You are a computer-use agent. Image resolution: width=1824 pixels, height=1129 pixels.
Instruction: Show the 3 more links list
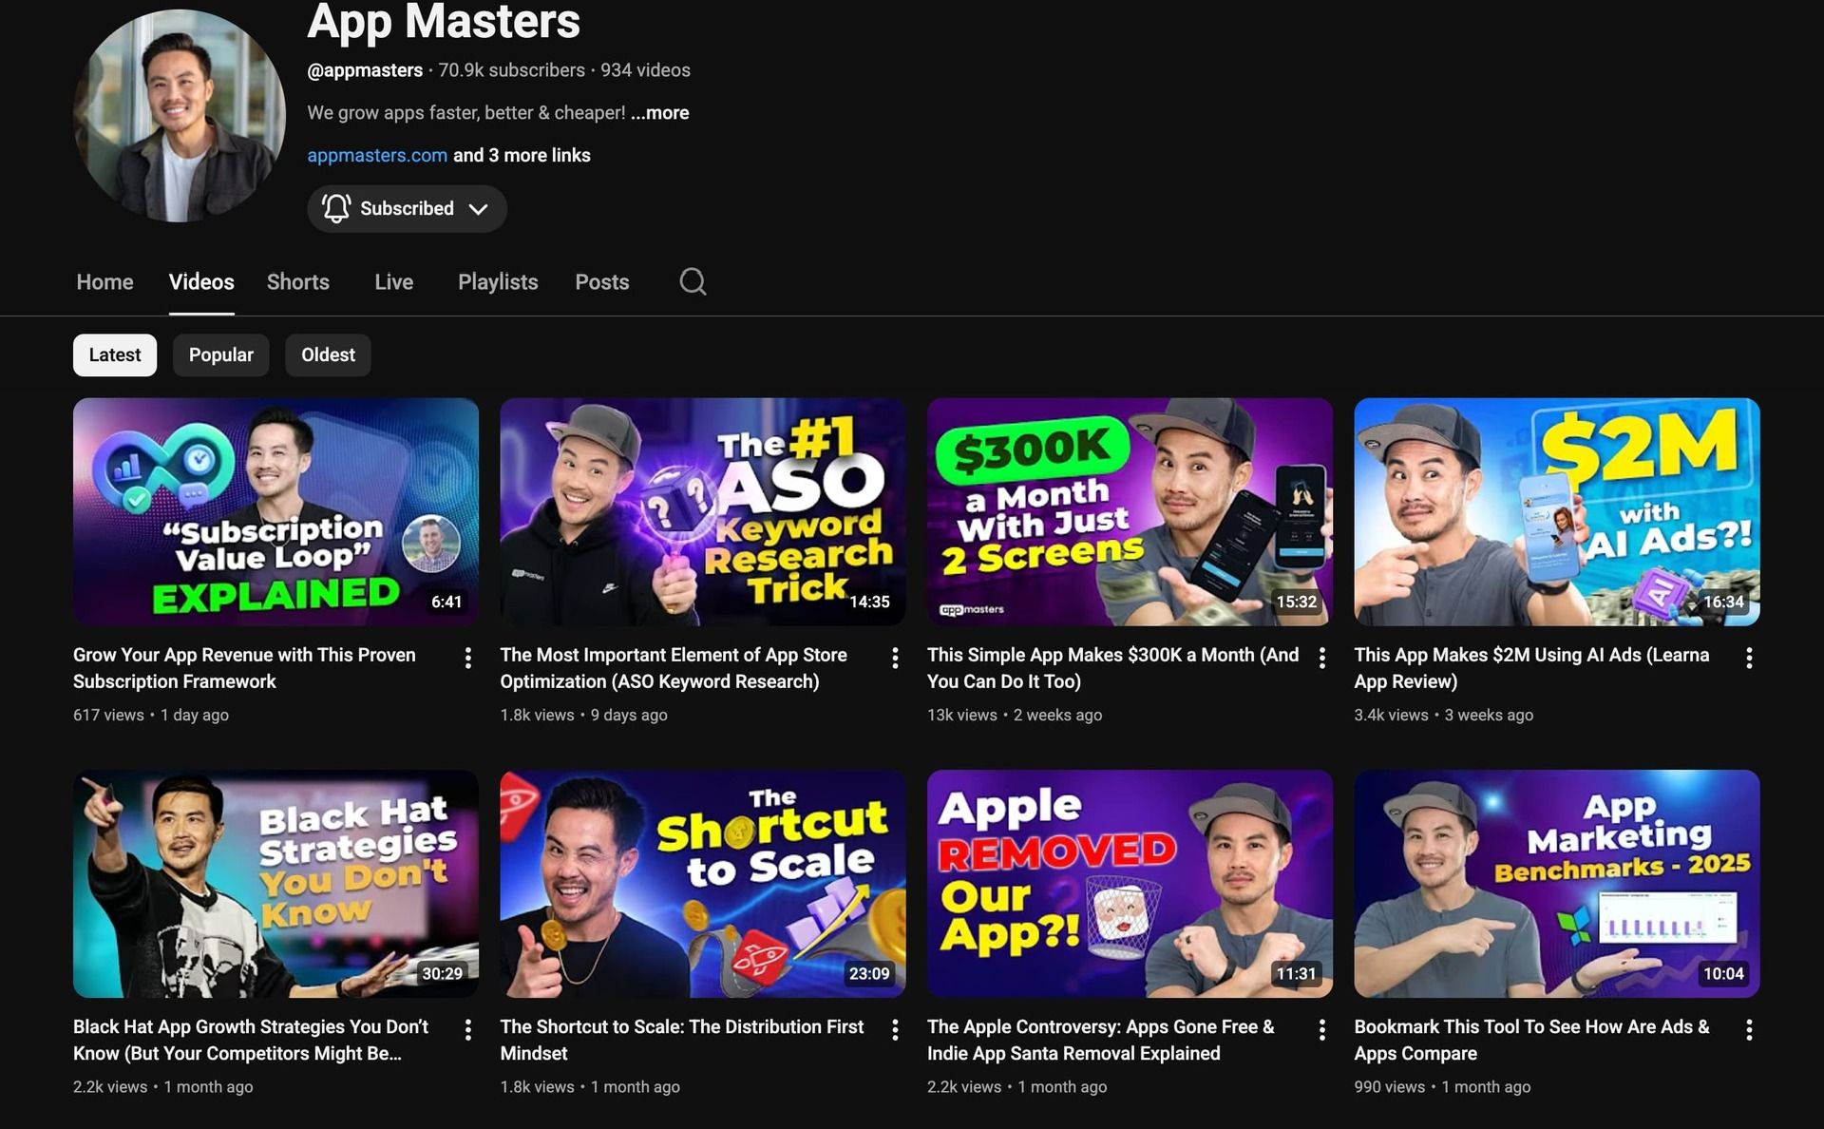pyautogui.click(x=522, y=155)
